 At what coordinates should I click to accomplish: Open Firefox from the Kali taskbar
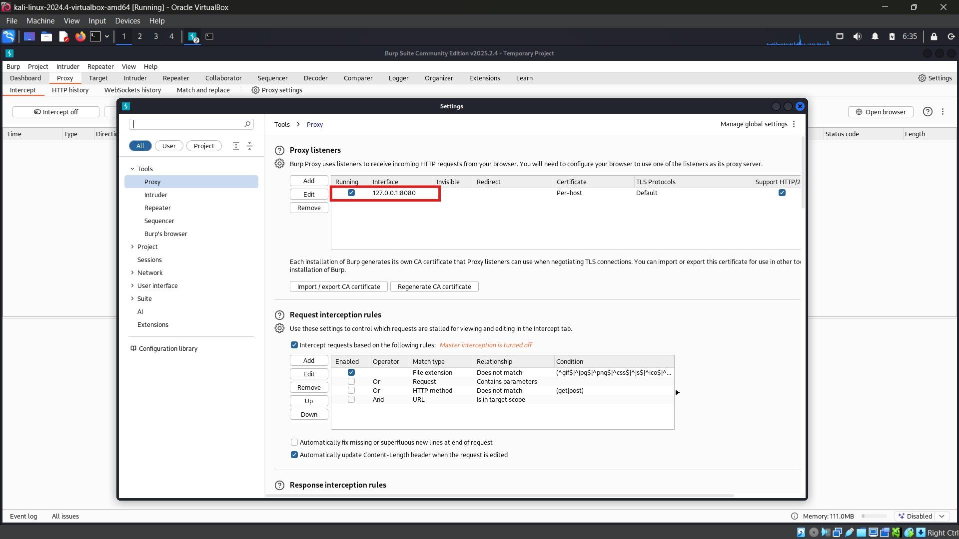80,36
